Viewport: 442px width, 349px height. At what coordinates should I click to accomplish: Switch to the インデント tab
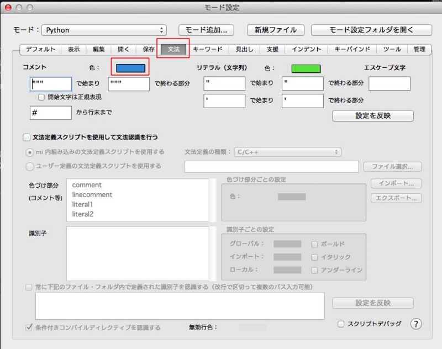tap(307, 49)
